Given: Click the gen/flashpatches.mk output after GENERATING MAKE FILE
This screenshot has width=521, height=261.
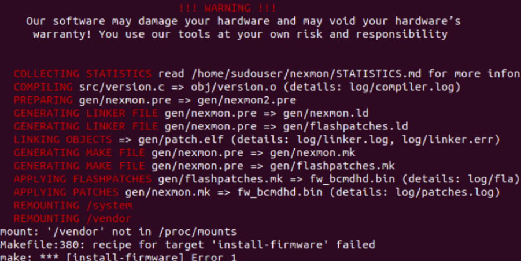Looking at the screenshot, I should 332,166.
